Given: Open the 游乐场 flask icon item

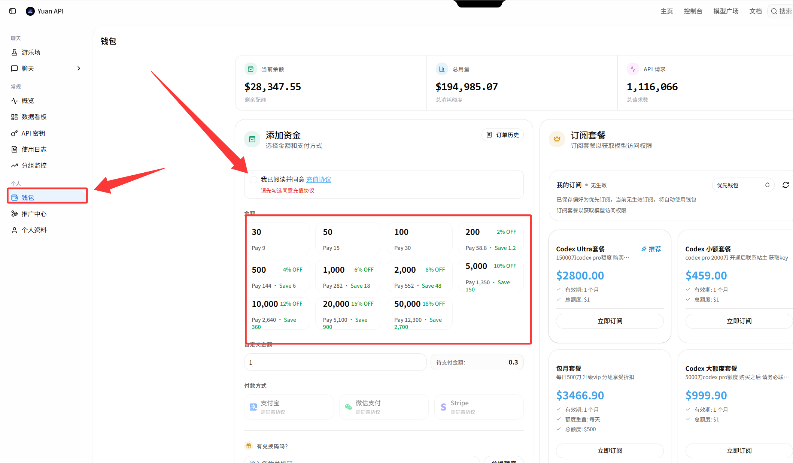Looking at the screenshot, I should (14, 52).
